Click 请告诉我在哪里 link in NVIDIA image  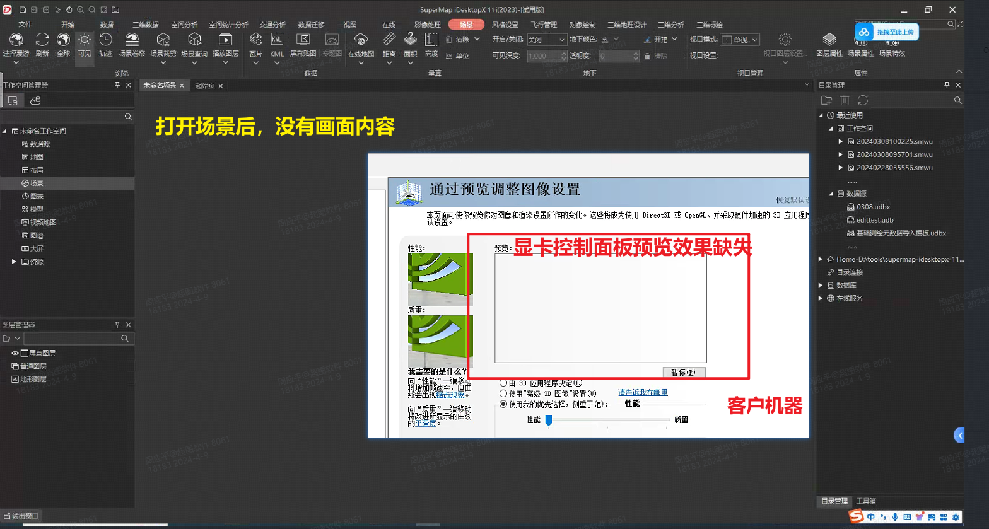coord(643,392)
